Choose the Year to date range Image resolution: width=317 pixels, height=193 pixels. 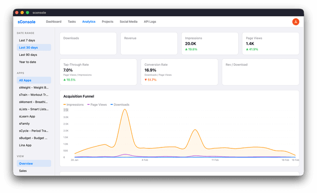pyautogui.click(x=34, y=62)
